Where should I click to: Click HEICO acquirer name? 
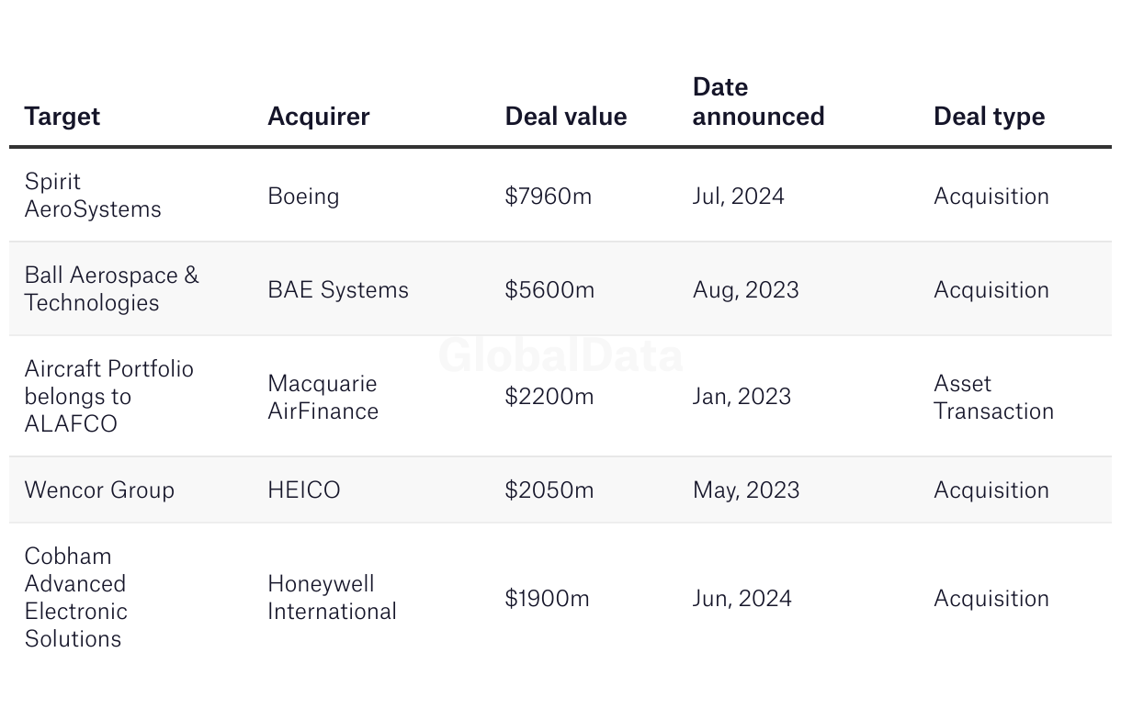303,490
